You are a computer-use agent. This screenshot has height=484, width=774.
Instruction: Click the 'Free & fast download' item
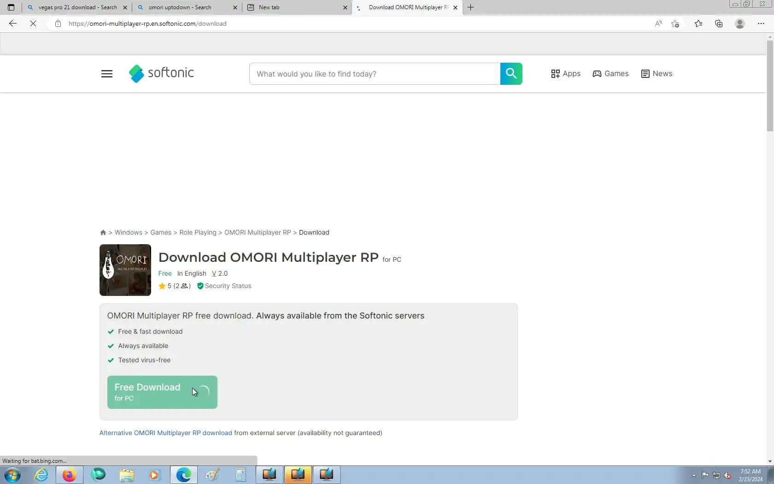(150, 332)
